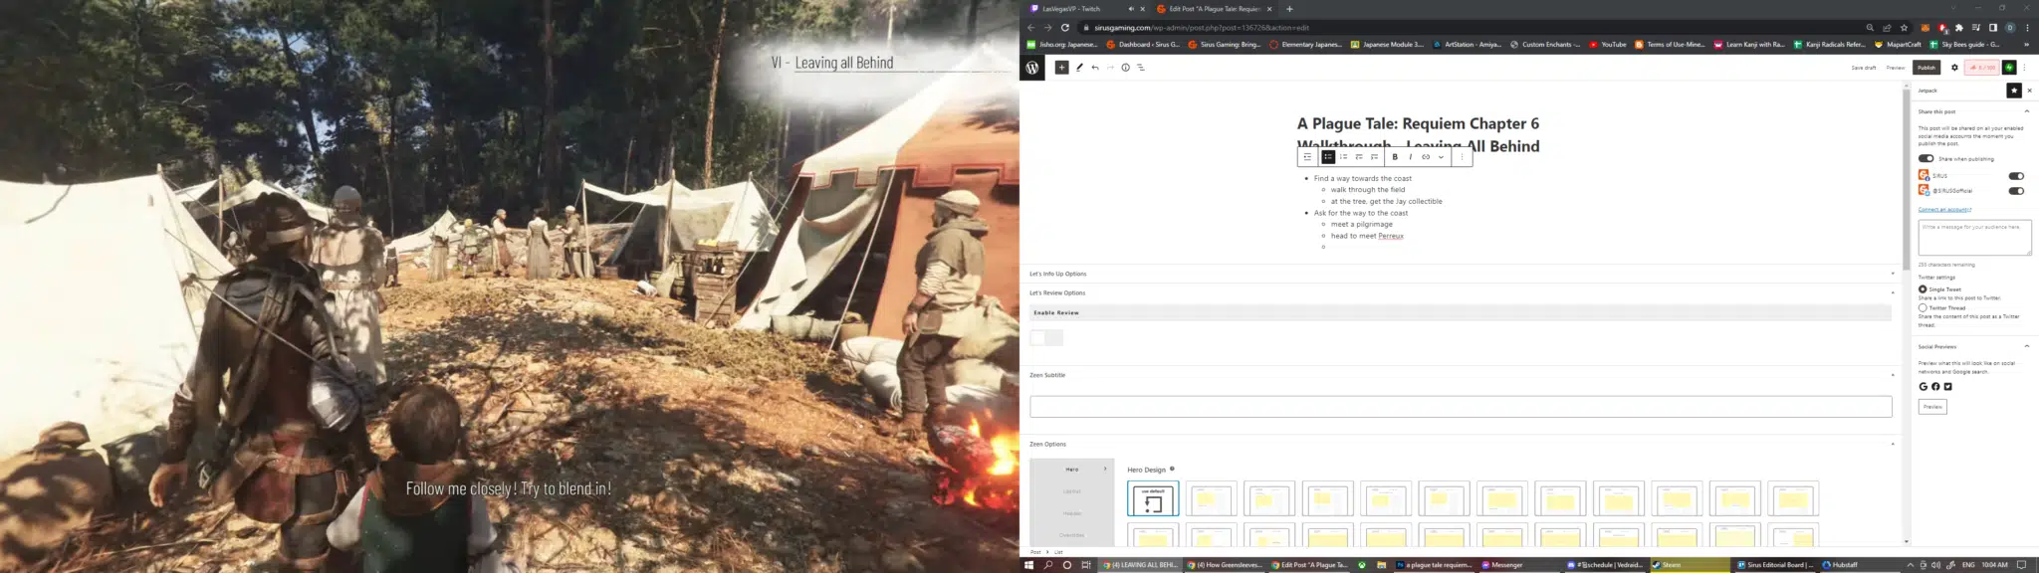Toggle the SIRUS account sharing switch

pyautogui.click(x=2016, y=176)
